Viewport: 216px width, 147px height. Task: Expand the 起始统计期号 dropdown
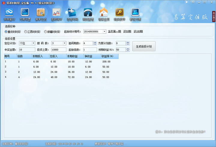coord(104,31)
